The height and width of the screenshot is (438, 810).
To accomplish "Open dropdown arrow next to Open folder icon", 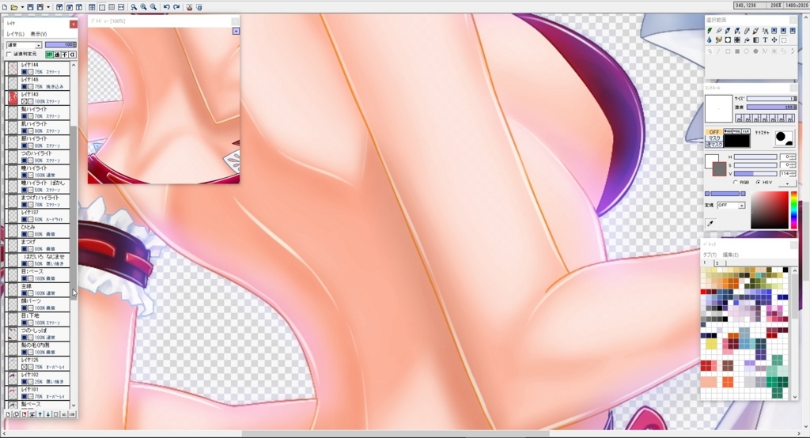I will 21,7.
